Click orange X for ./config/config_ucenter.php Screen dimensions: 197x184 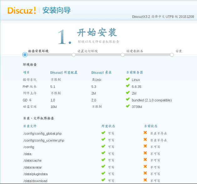pos(145,139)
